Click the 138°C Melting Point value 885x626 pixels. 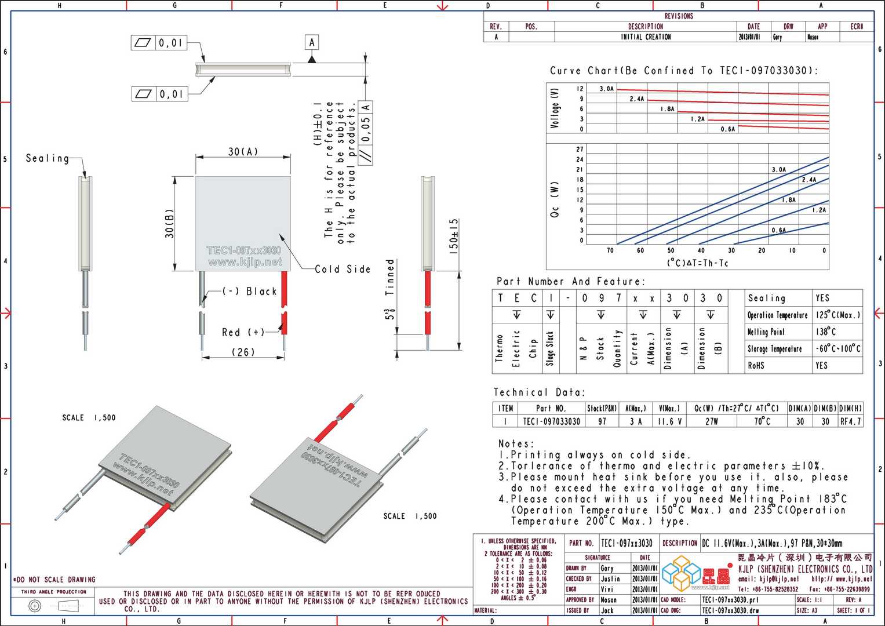point(825,332)
